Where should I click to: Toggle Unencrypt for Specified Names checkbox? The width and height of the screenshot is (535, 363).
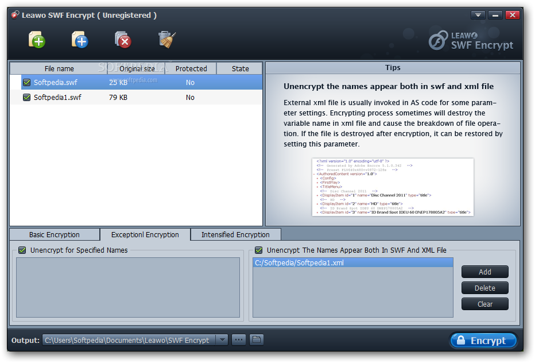click(x=22, y=250)
